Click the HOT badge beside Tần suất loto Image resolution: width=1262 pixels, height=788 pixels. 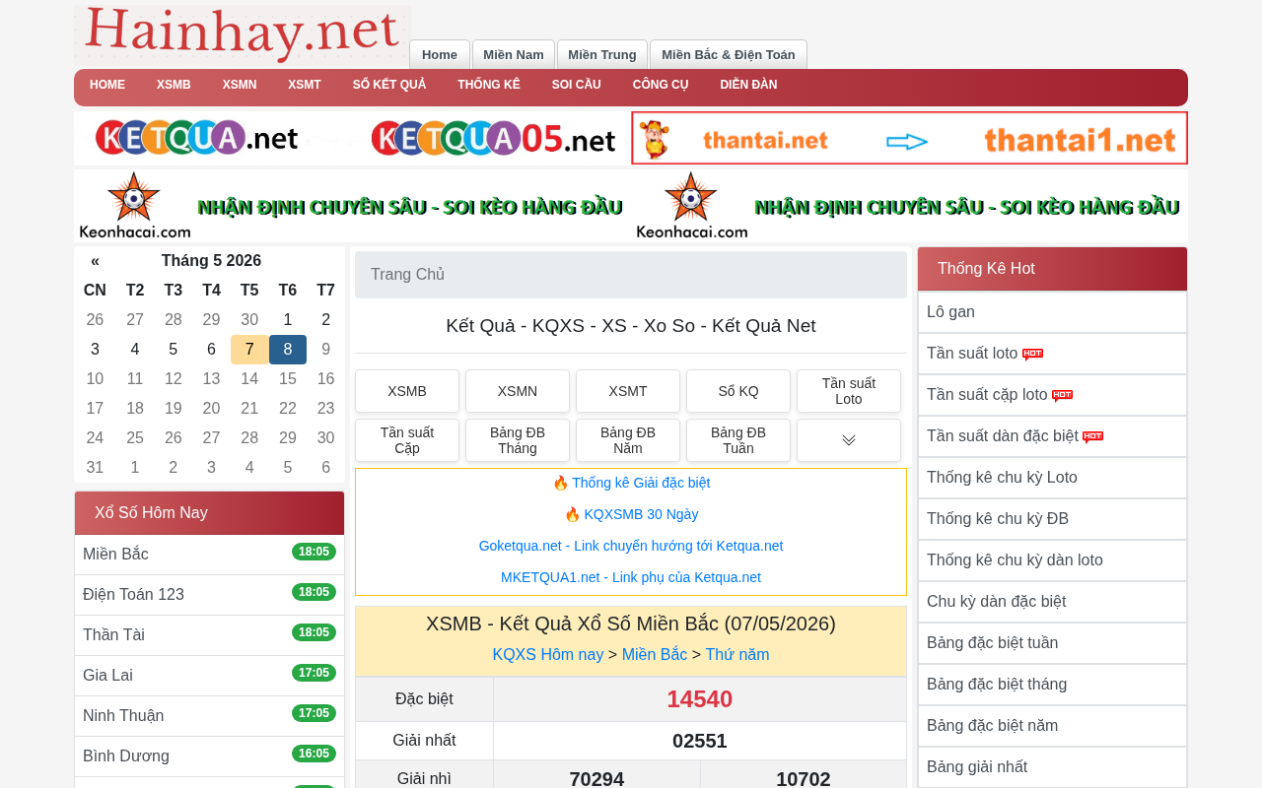(x=1032, y=355)
